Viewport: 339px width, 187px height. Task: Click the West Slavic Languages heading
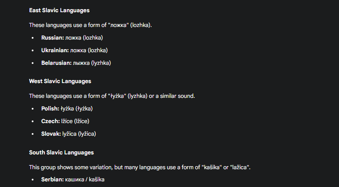click(60, 81)
